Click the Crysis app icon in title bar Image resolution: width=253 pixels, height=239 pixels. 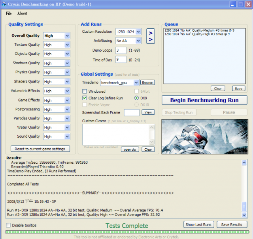click(4, 4)
